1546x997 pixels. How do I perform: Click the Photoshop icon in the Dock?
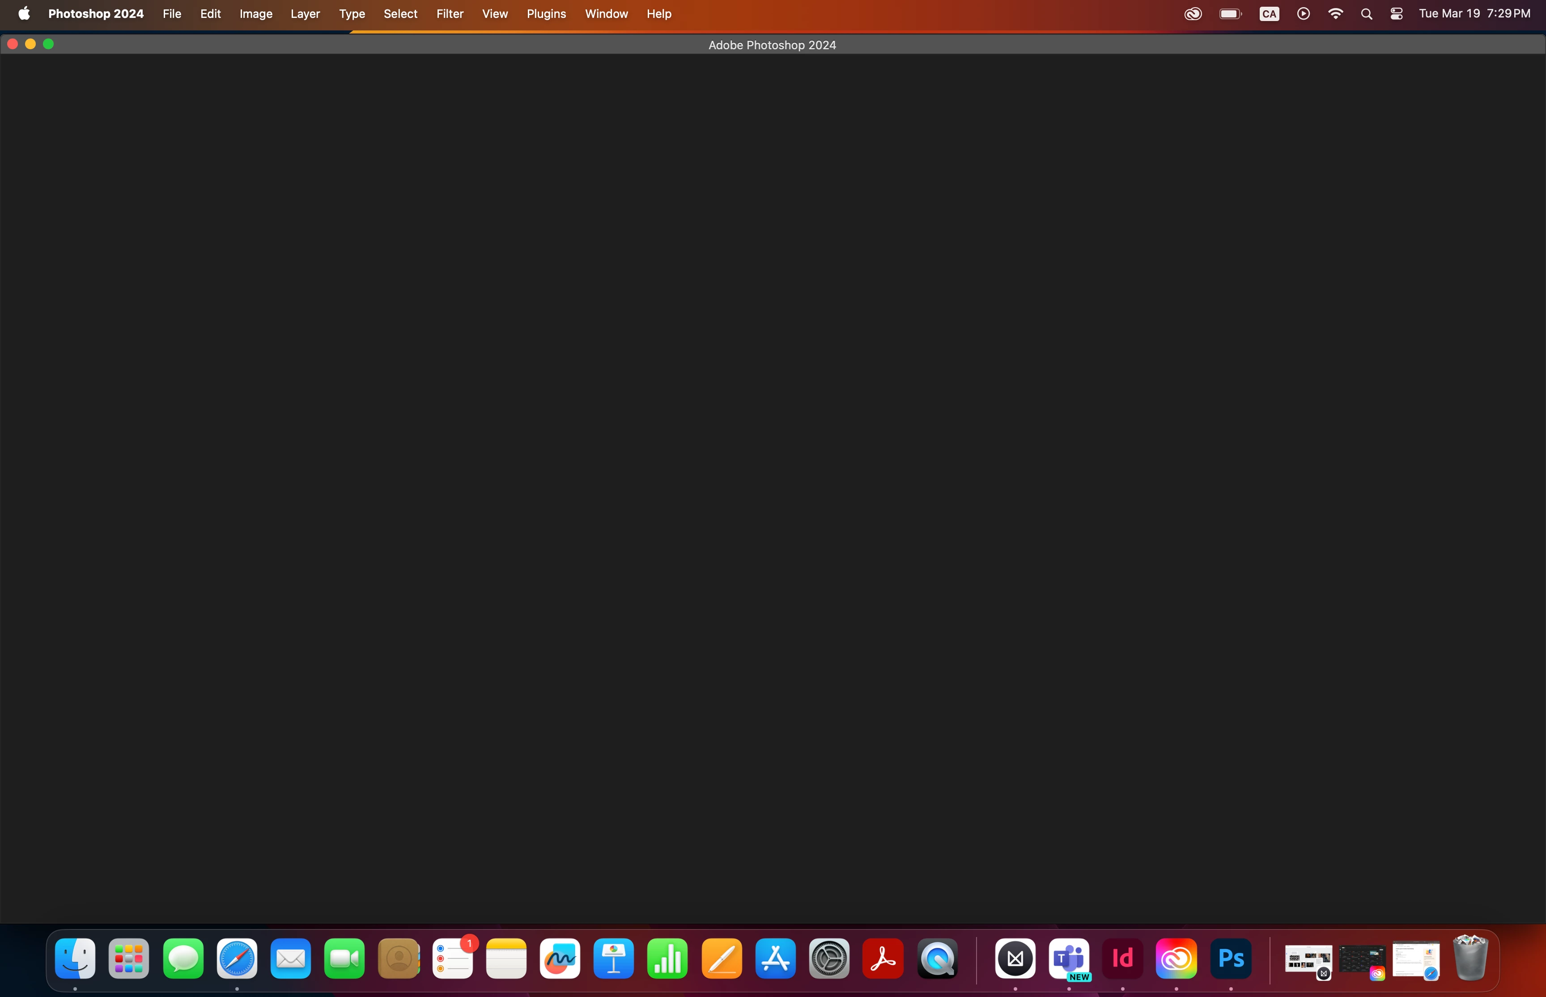(1230, 958)
